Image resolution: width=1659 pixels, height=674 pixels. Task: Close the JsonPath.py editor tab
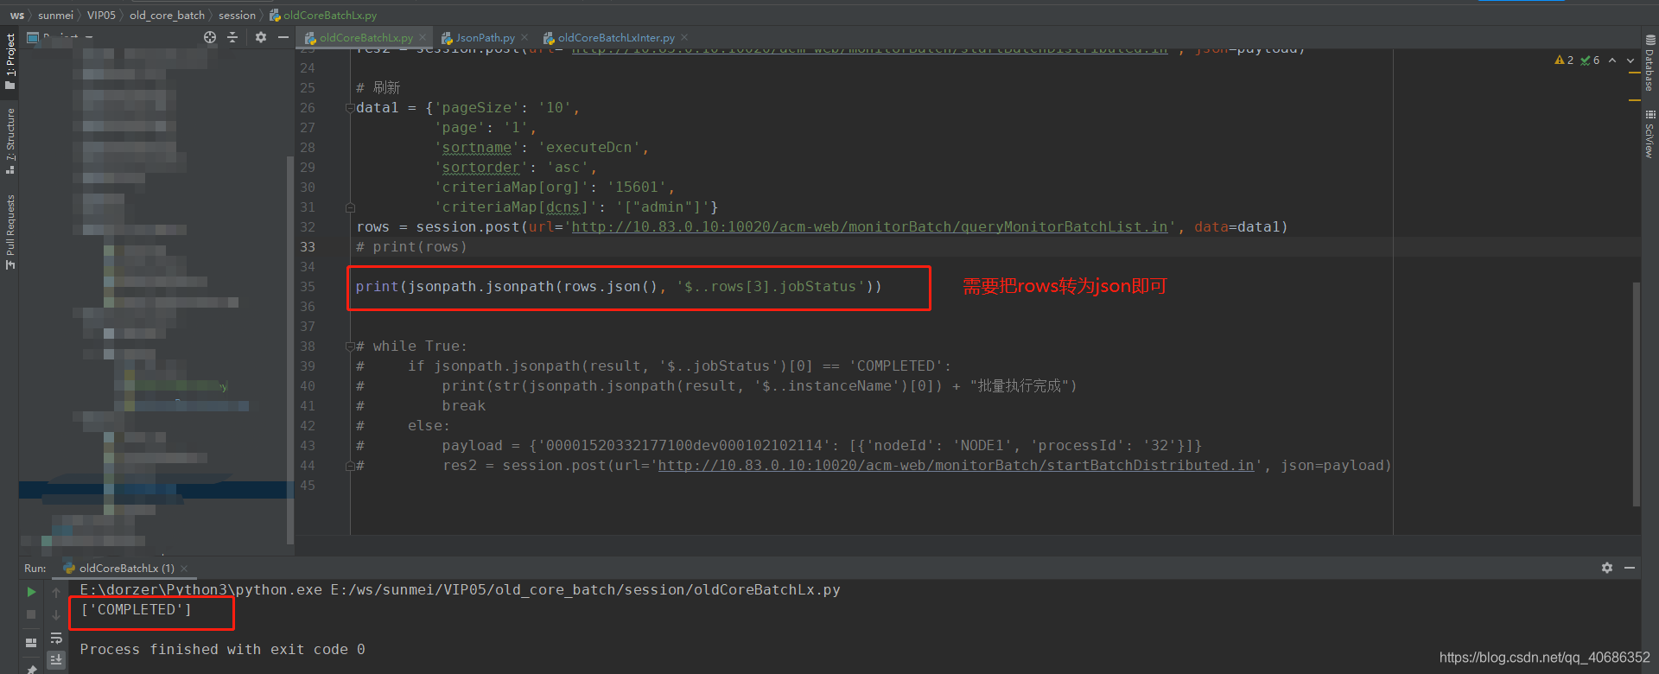(x=524, y=37)
